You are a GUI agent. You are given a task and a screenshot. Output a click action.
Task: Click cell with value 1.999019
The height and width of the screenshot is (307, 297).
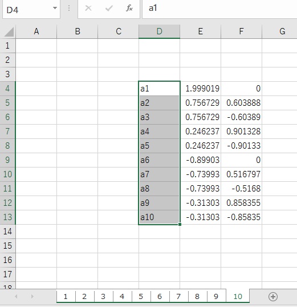[200, 89]
